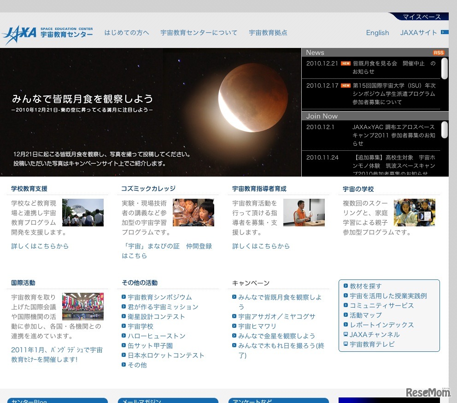Screen dimensions: 457x403
Task: Select 宇宙教育拠点 from the top navigation
Action: pyautogui.click(x=268, y=32)
